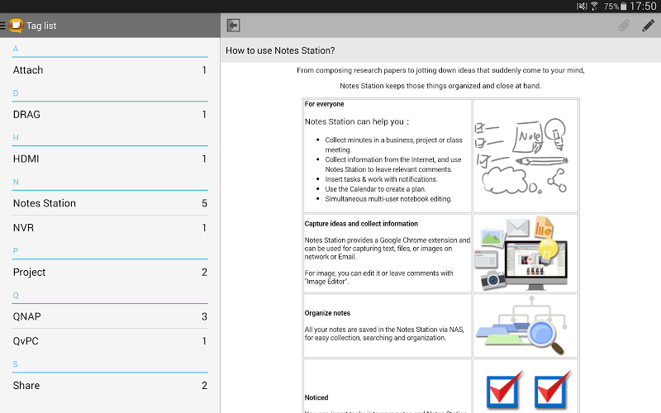Click the back arrow icon in note toolbar

(x=233, y=26)
